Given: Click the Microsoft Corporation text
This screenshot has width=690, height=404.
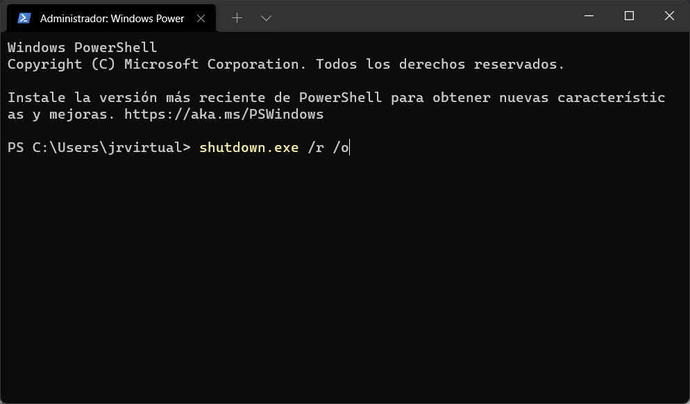Looking at the screenshot, I should 215,64.
